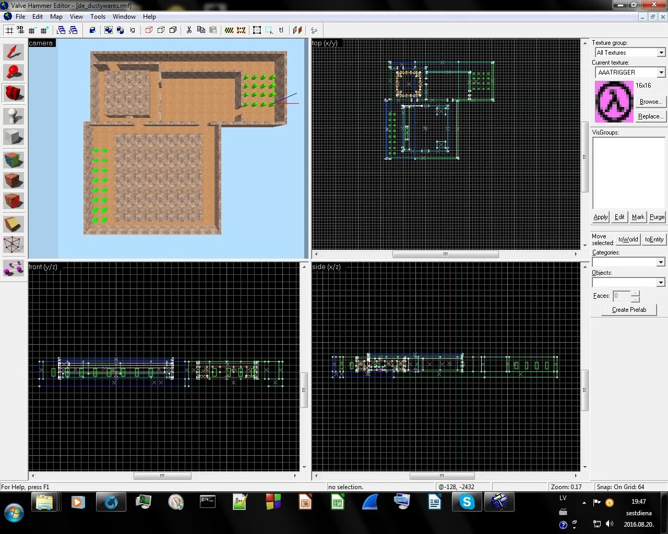Activate the Vertex manipulation tool
This screenshot has width=668, height=534.
(x=14, y=244)
